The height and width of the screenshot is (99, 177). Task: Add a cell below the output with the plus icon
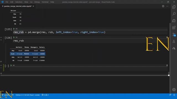[1, 62]
